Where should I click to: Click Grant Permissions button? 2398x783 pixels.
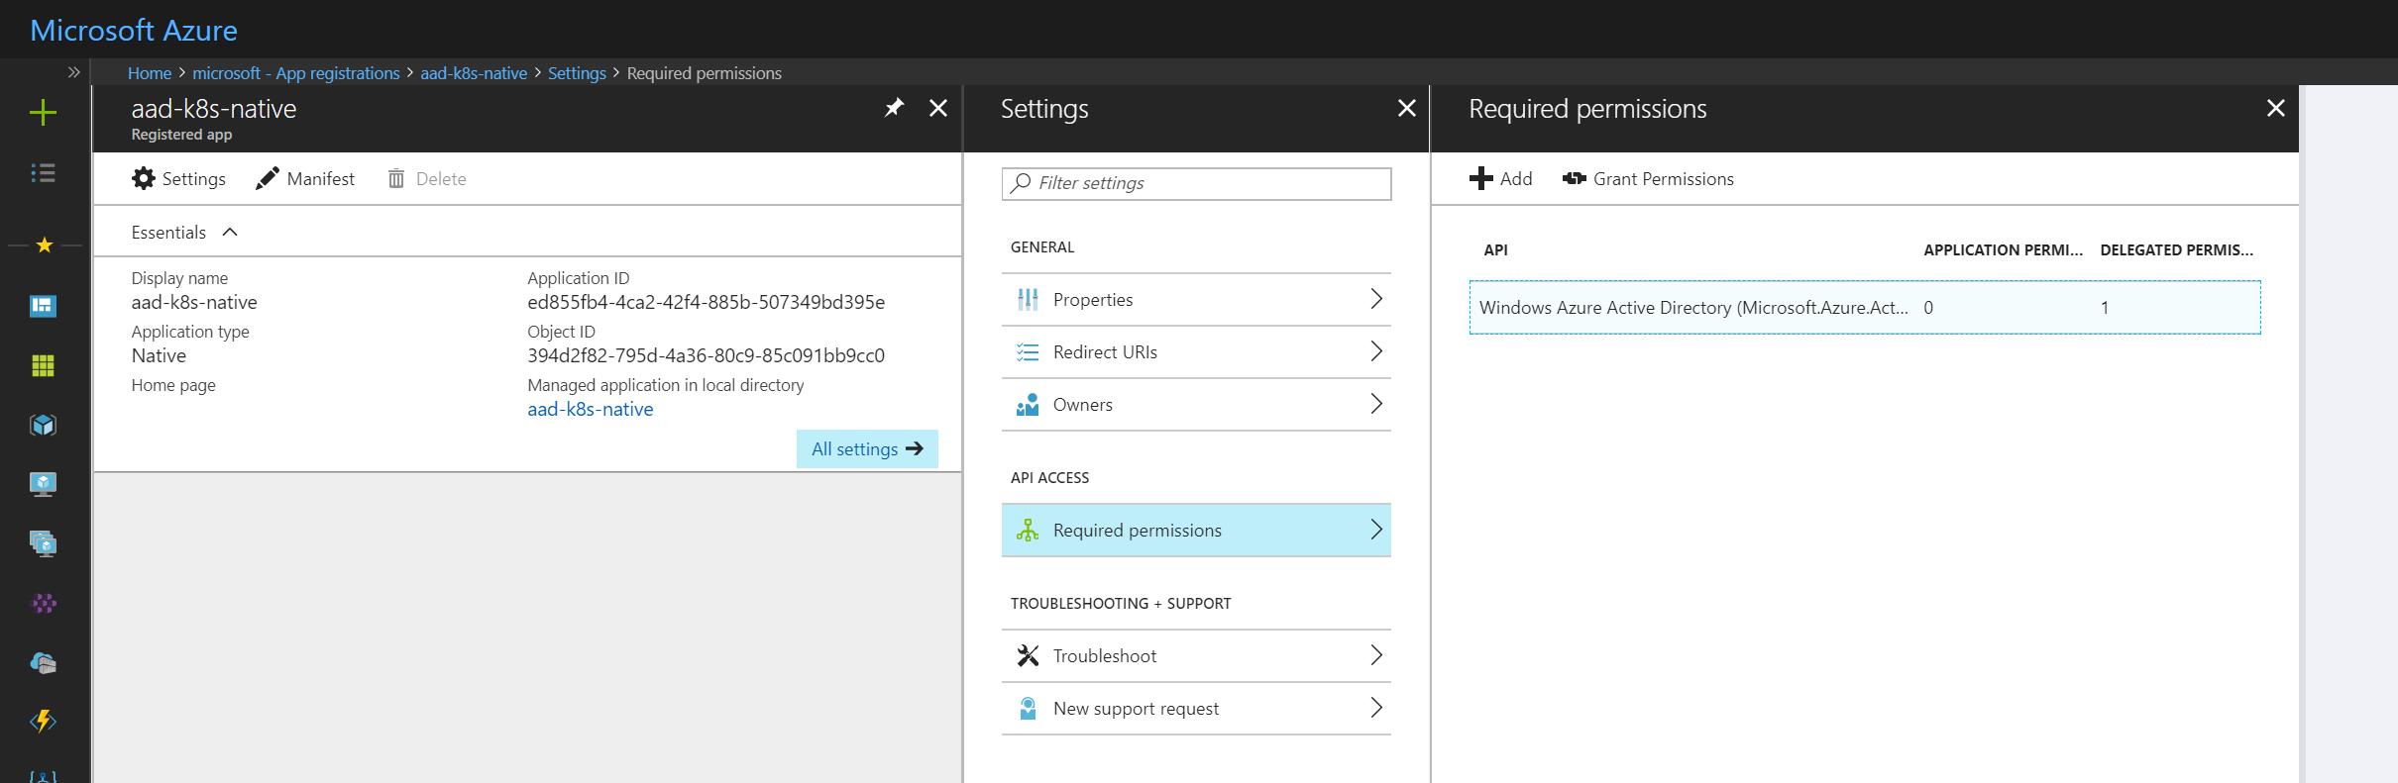(1648, 179)
